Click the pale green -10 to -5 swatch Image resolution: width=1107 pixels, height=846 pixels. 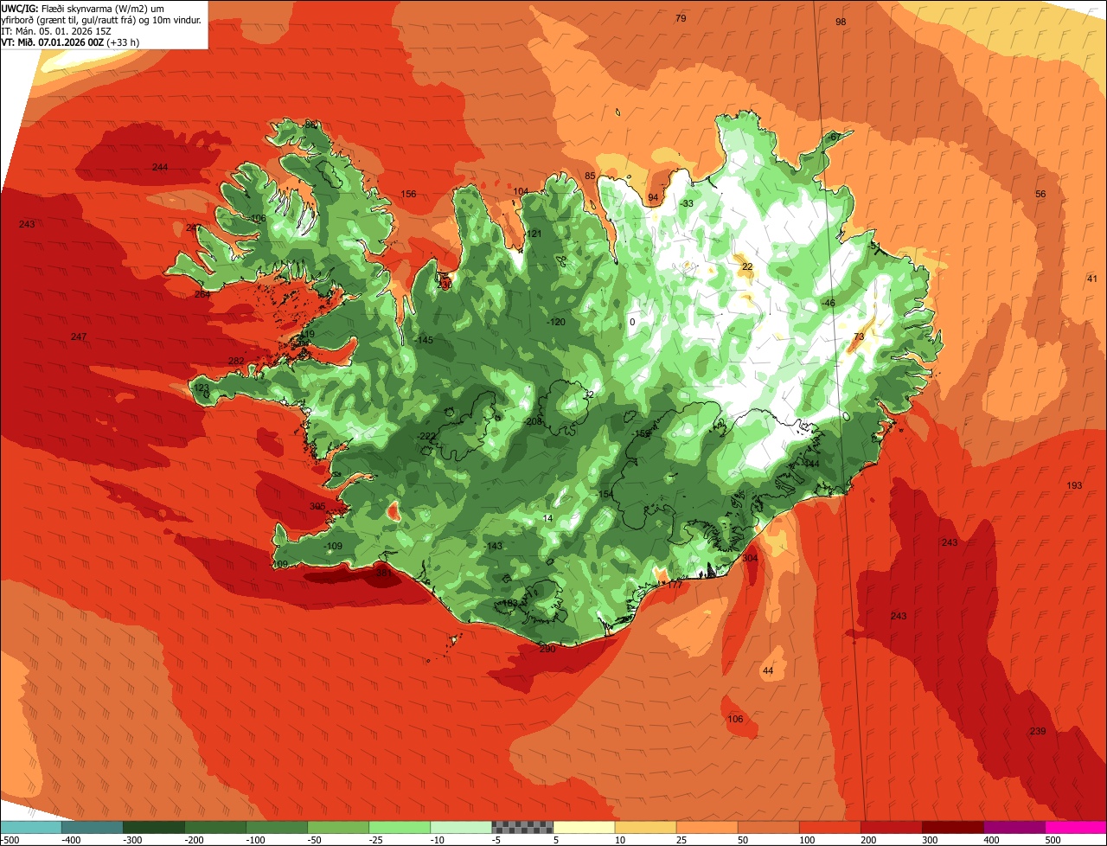click(461, 826)
